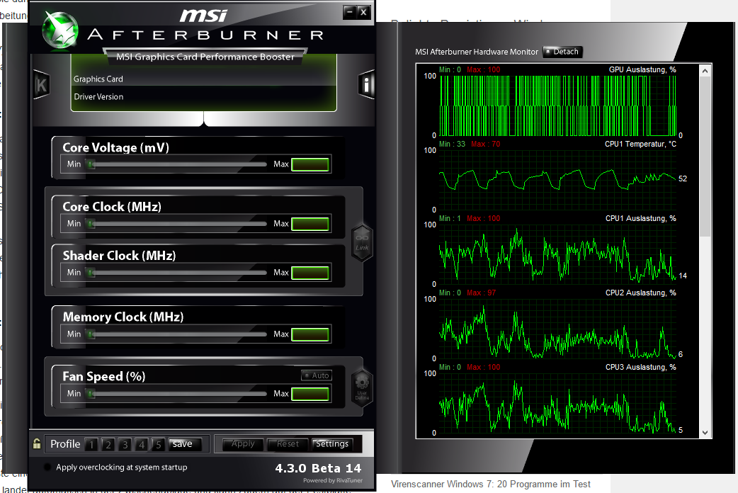
Task: Click the CPU1 Auslastung graph
Action: coord(557,254)
